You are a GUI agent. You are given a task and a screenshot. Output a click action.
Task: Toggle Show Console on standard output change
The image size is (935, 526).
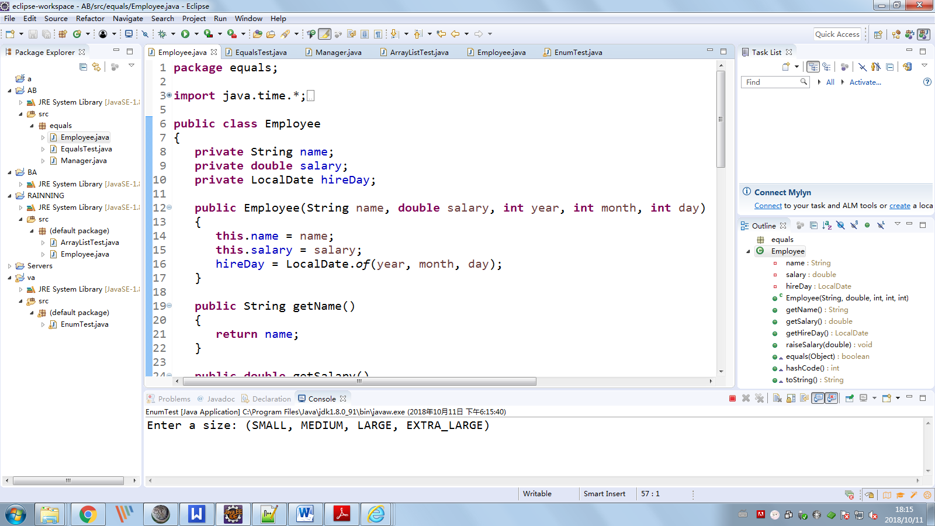[x=818, y=398]
